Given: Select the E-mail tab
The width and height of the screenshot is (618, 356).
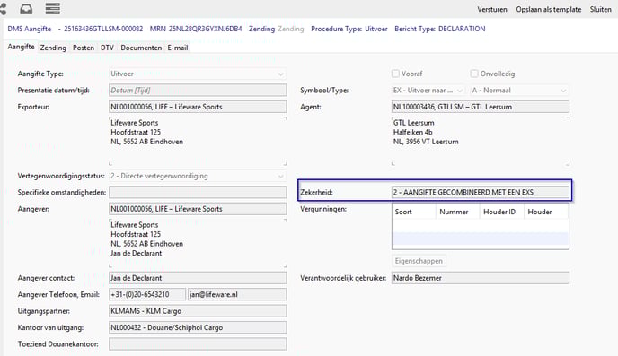Looking at the screenshot, I should (x=178, y=48).
